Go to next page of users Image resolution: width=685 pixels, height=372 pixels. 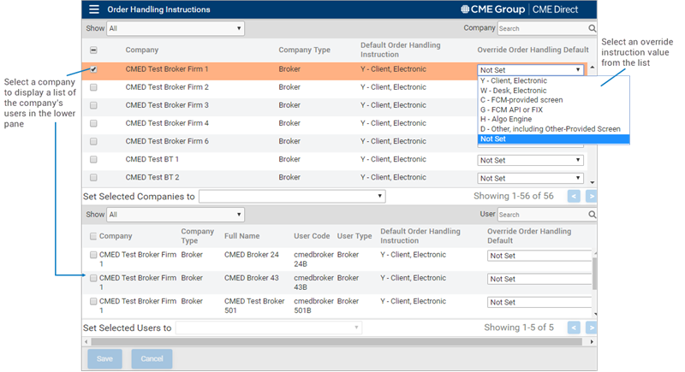[591, 328]
